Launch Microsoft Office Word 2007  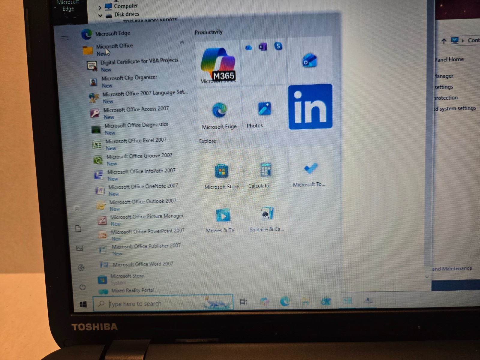(136, 264)
